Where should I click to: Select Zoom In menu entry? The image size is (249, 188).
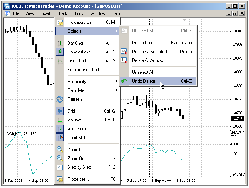click(87, 150)
